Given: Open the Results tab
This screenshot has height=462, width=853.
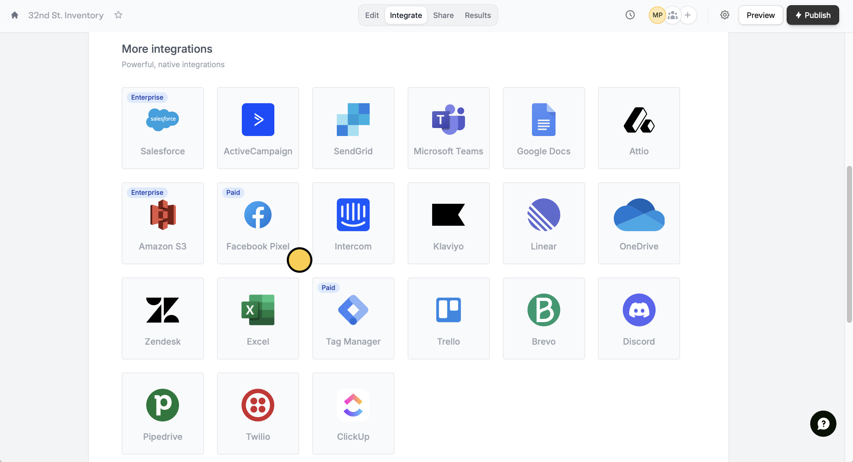Looking at the screenshot, I should (x=478, y=15).
